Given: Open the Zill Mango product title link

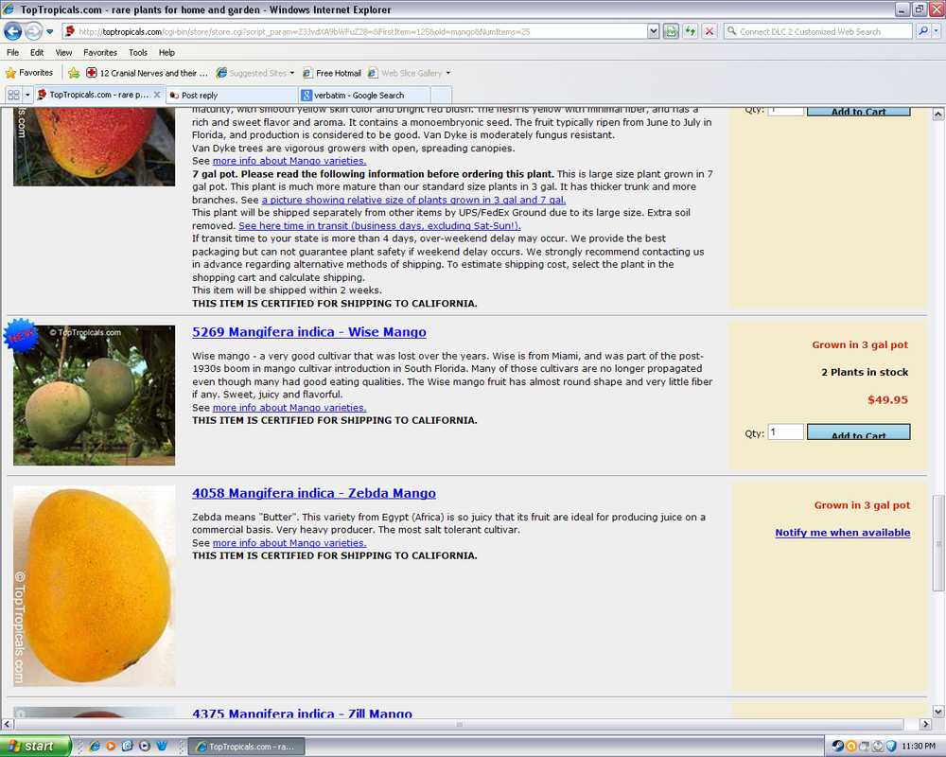Looking at the screenshot, I should [302, 713].
